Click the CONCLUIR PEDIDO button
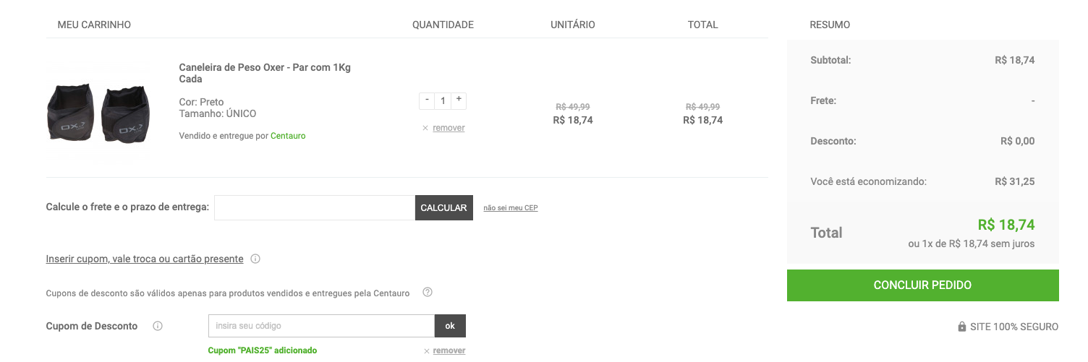1088x362 pixels. click(x=923, y=285)
